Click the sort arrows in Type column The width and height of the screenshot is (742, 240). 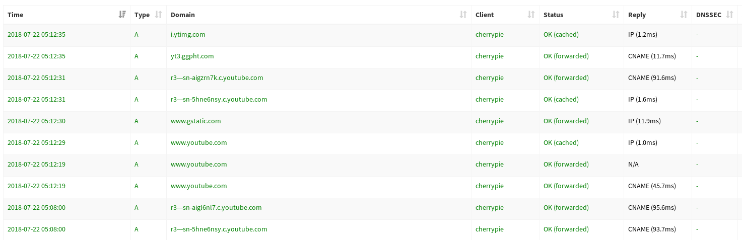(158, 15)
